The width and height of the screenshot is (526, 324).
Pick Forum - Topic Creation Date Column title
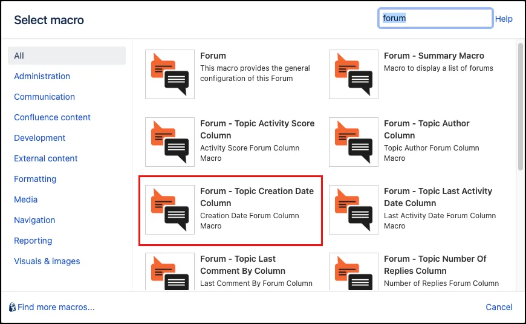coord(257,197)
